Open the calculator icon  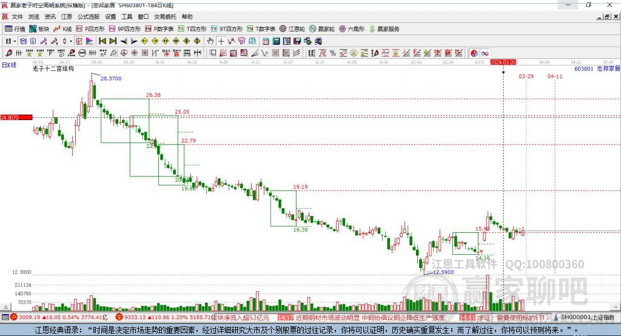pos(276,41)
